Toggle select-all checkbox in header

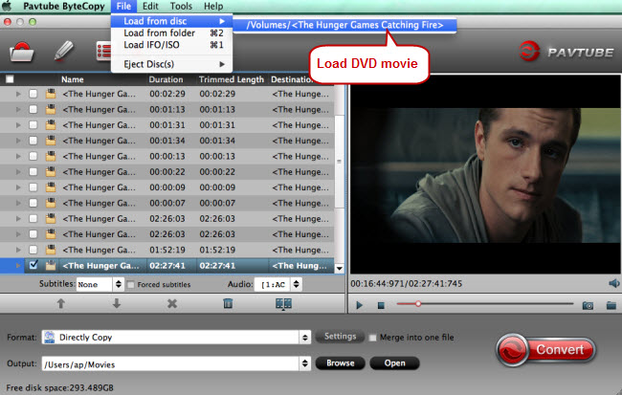click(10, 79)
